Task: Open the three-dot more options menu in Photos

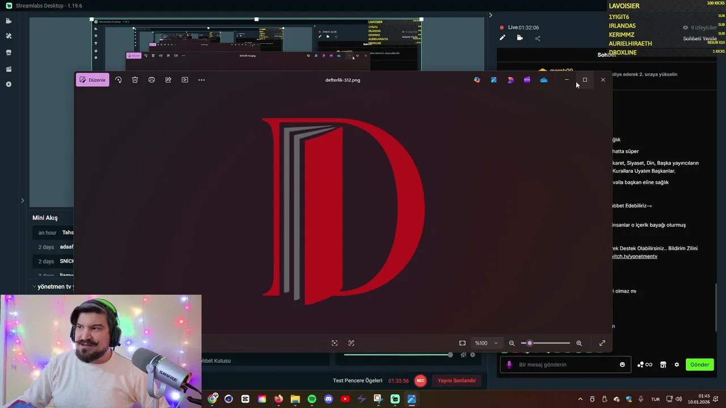Action: 201,80
